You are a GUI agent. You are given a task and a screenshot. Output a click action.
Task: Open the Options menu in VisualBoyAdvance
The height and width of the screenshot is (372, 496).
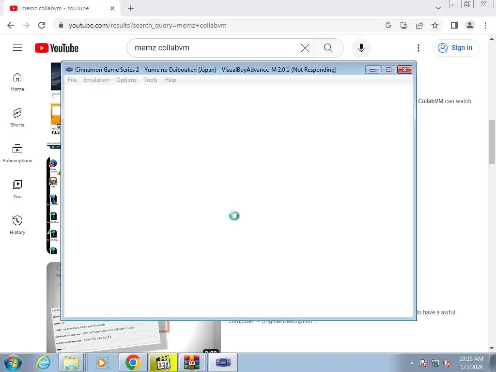tap(126, 80)
